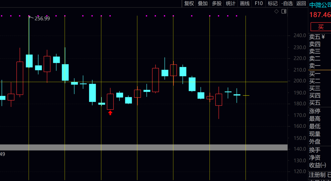Toggle the side panel layout icon

[x=284, y=11]
